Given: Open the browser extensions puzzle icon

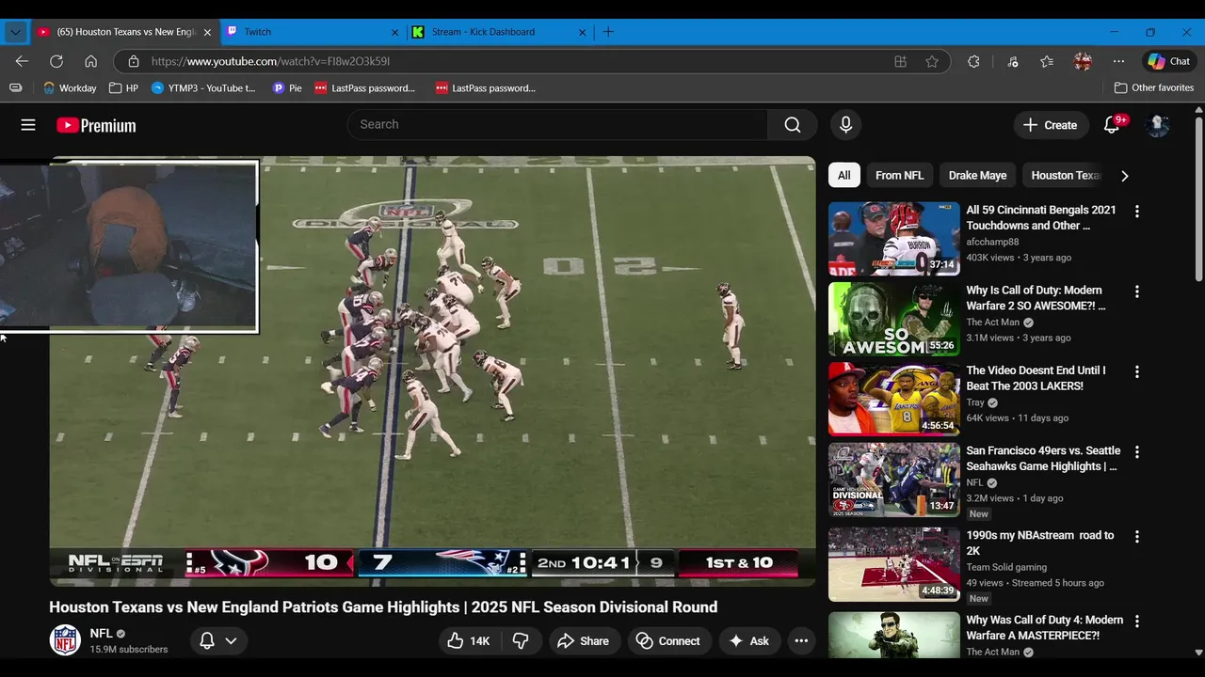Looking at the screenshot, I should click(973, 61).
